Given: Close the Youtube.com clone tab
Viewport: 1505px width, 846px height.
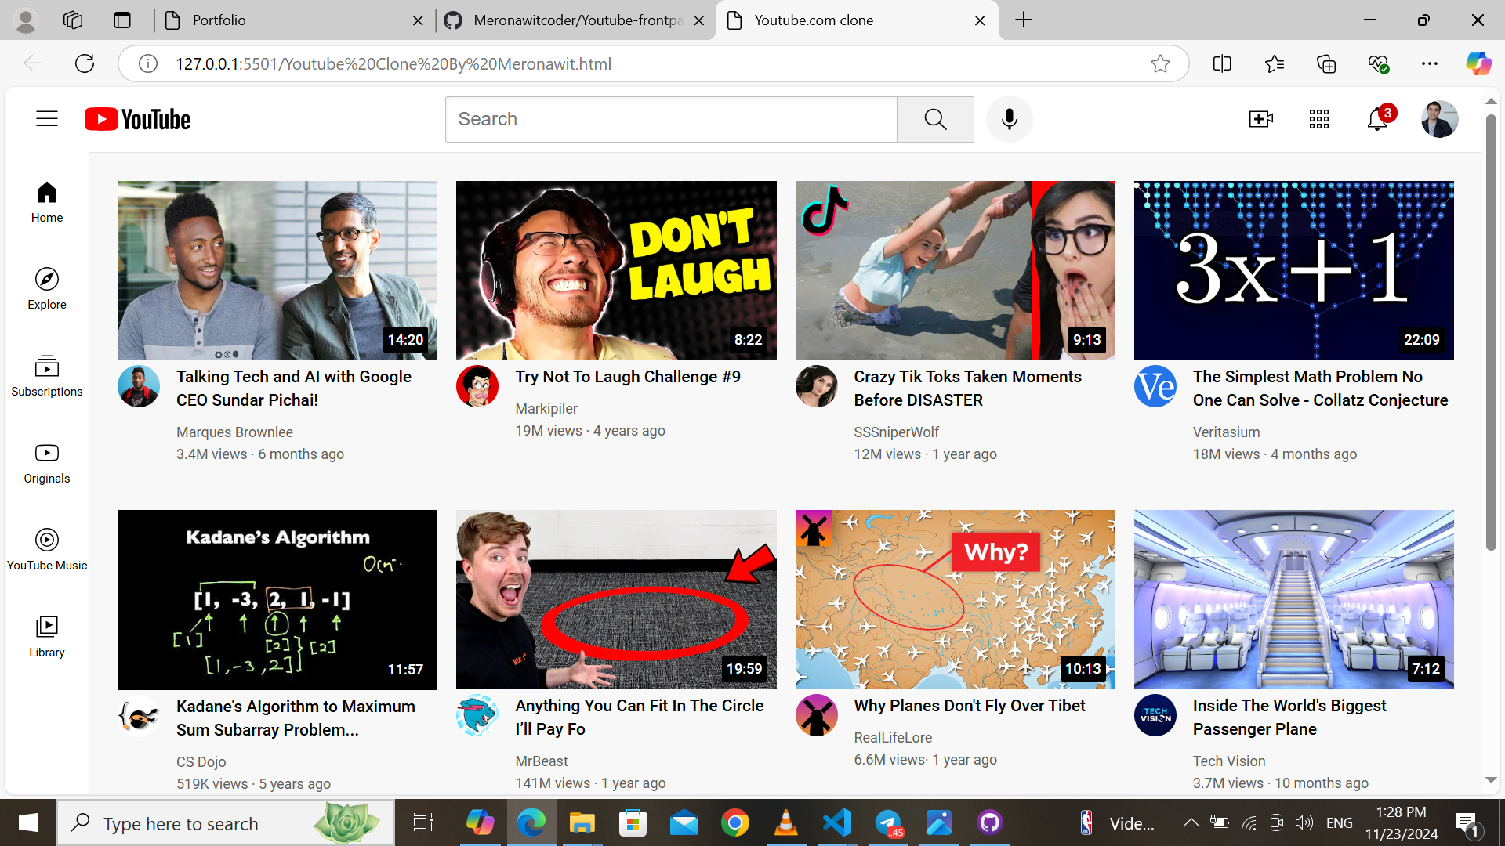Looking at the screenshot, I should tap(980, 20).
